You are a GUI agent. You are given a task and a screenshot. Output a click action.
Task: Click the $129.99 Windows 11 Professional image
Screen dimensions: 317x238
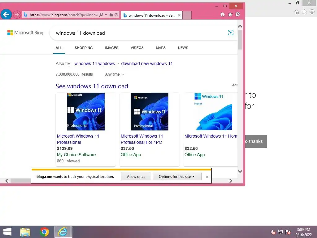pyautogui.click(x=86, y=112)
